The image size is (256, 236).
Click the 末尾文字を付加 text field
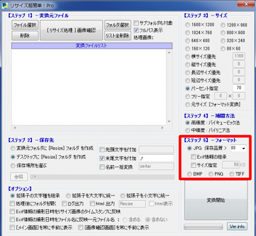pyautogui.click(x=156, y=158)
